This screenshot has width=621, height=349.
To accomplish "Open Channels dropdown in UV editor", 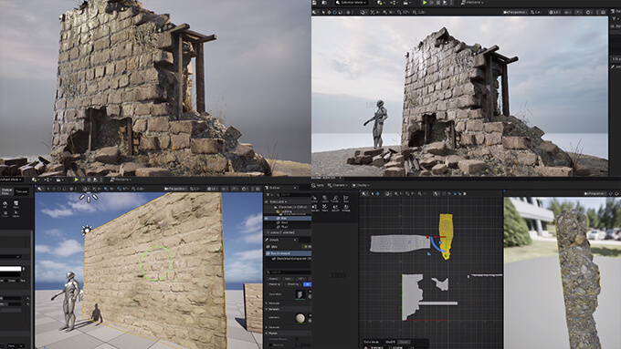I will pyautogui.click(x=337, y=185).
